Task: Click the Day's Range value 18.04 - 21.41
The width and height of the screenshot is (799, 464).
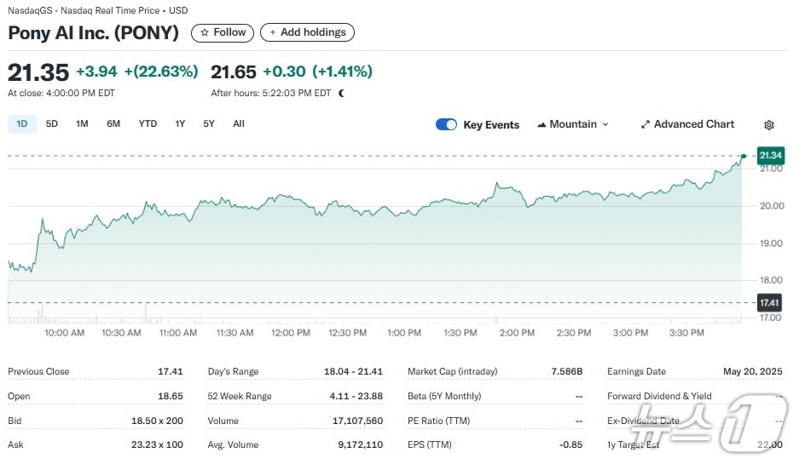Action: pos(353,372)
